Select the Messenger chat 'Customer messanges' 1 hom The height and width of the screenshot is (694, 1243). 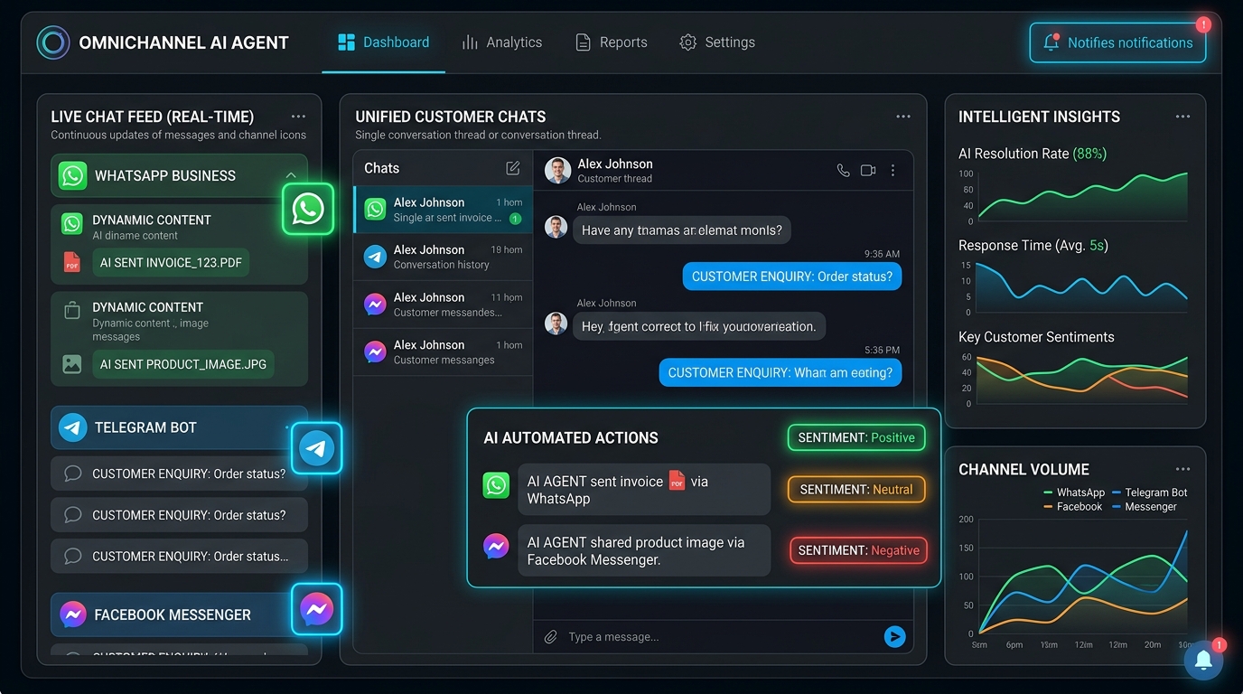[x=443, y=352]
